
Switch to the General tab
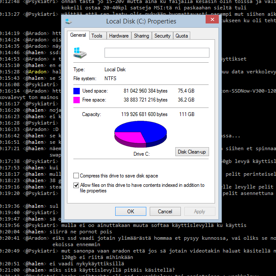pos(78,35)
